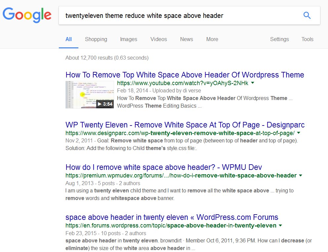Open the dropdown beside the WPMU Dev URL
This screenshot has width=328, height=252.
click(x=300, y=176)
